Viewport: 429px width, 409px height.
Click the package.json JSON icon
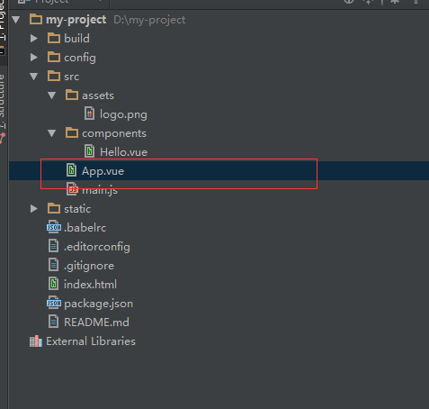[x=54, y=303]
